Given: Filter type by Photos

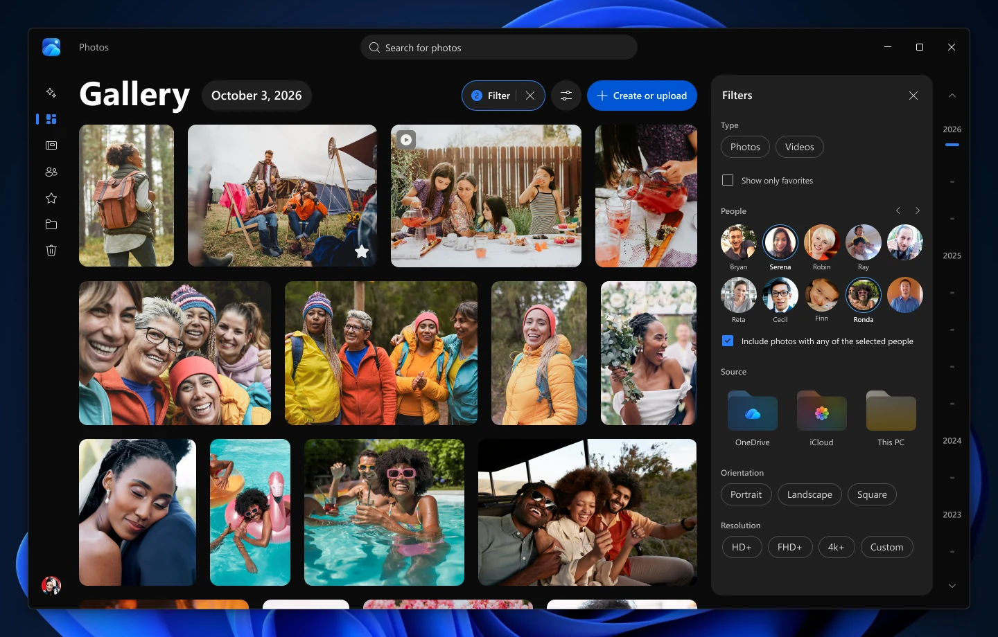Looking at the screenshot, I should pos(745,147).
